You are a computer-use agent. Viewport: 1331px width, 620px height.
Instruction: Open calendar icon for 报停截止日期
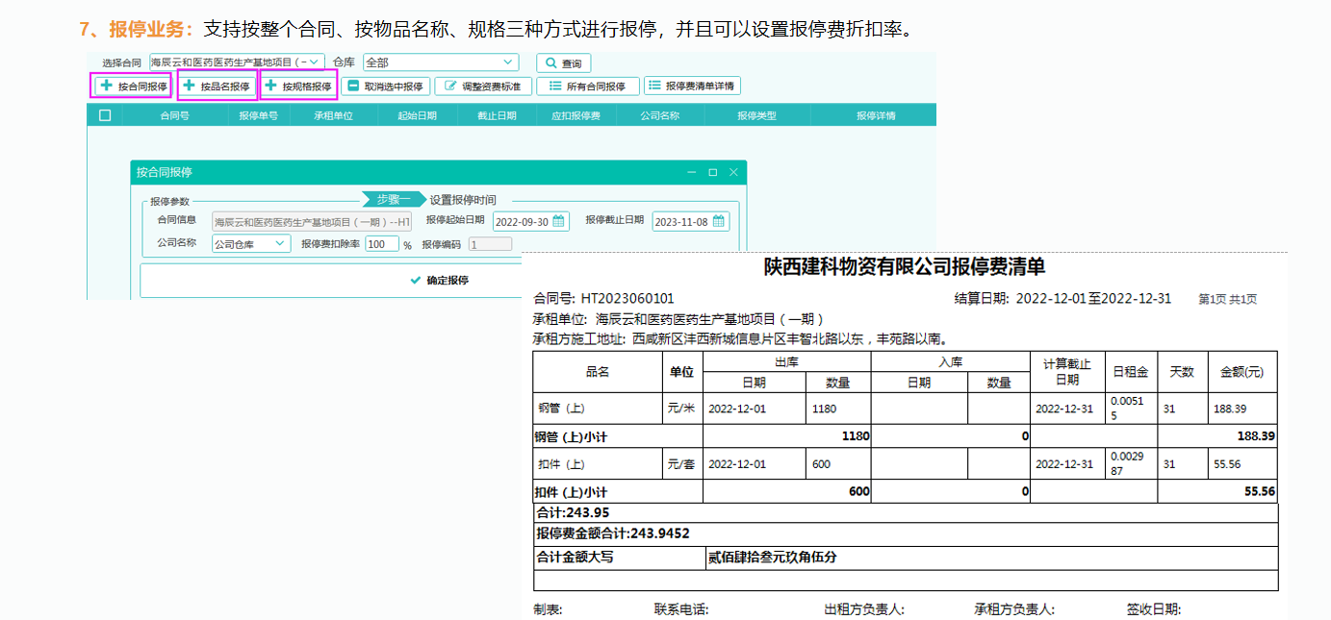[718, 221]
